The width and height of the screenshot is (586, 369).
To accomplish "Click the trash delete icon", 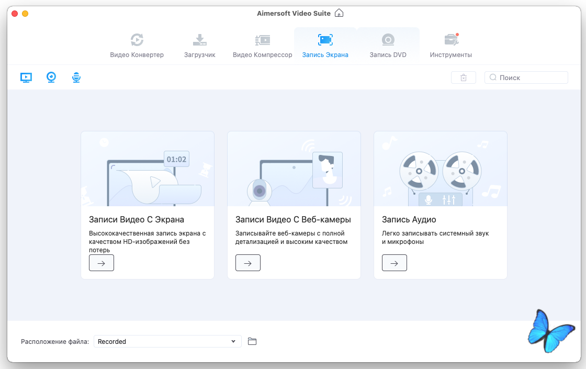I will 463,77.
